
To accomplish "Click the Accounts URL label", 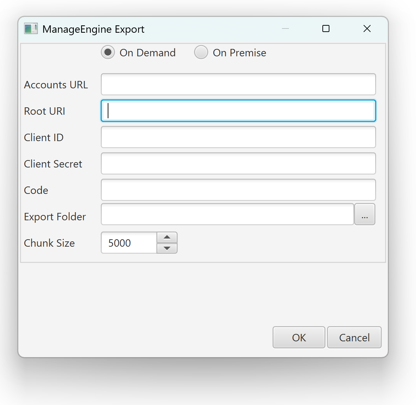I will [x=56, y=85].
